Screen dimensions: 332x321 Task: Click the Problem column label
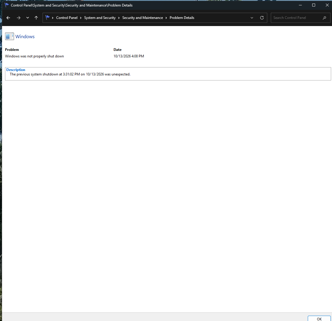tap(12, 50)
